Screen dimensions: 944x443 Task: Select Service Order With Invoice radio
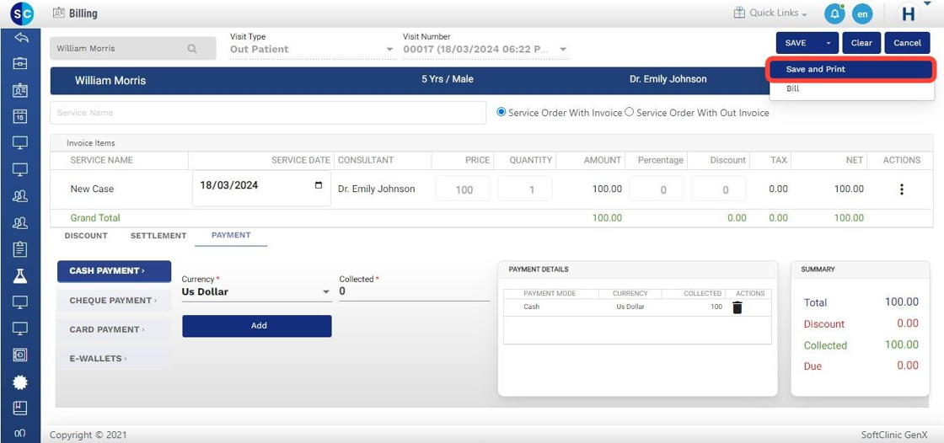tap(501, 112)
